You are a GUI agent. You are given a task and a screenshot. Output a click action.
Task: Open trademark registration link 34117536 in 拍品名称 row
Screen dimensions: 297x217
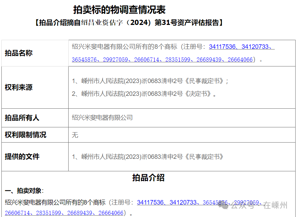pyautogui.click(x=222, y=46)
